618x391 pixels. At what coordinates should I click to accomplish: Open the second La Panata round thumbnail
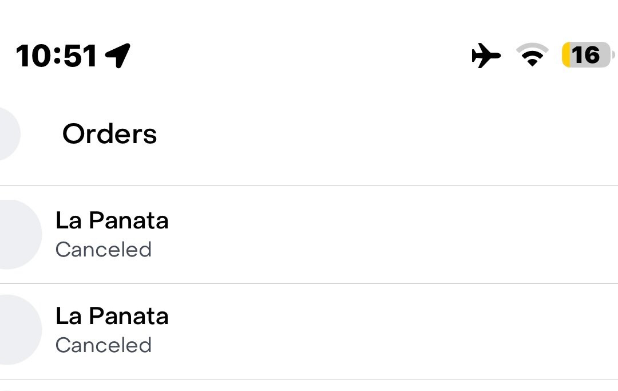click(x=17, y=330)
